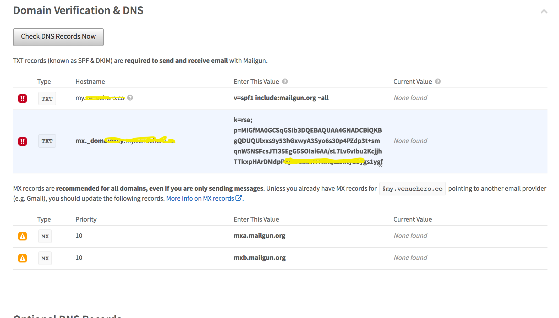Click the red alert icon on the SPF row
559x318 pixels.
[23, 98]
